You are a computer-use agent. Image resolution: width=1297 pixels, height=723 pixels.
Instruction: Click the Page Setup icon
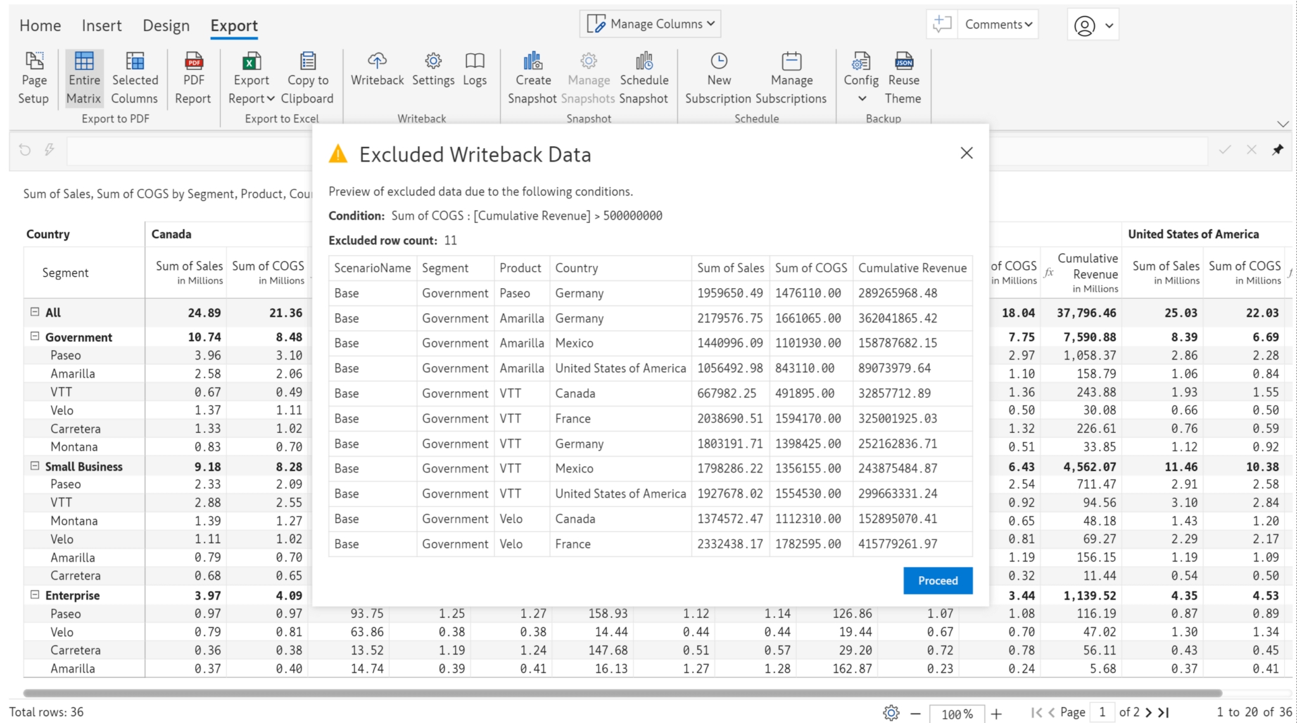pyautogui.click(x=34, y=61)
